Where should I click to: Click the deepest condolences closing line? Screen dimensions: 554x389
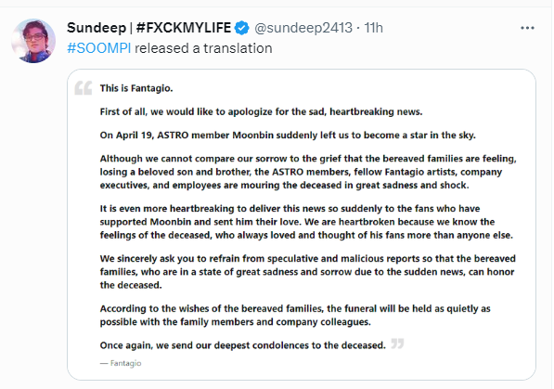243,345
